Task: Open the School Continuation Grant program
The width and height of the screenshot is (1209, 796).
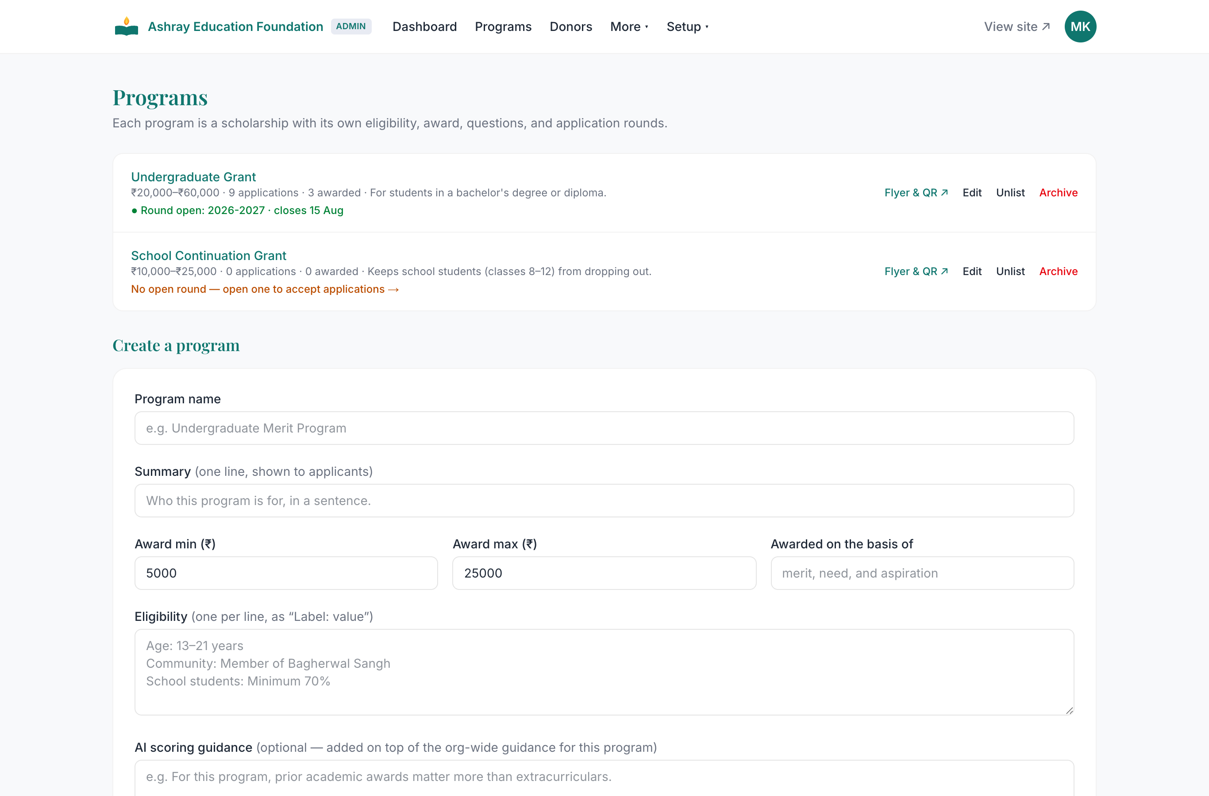Action: (x=208, y=255)
